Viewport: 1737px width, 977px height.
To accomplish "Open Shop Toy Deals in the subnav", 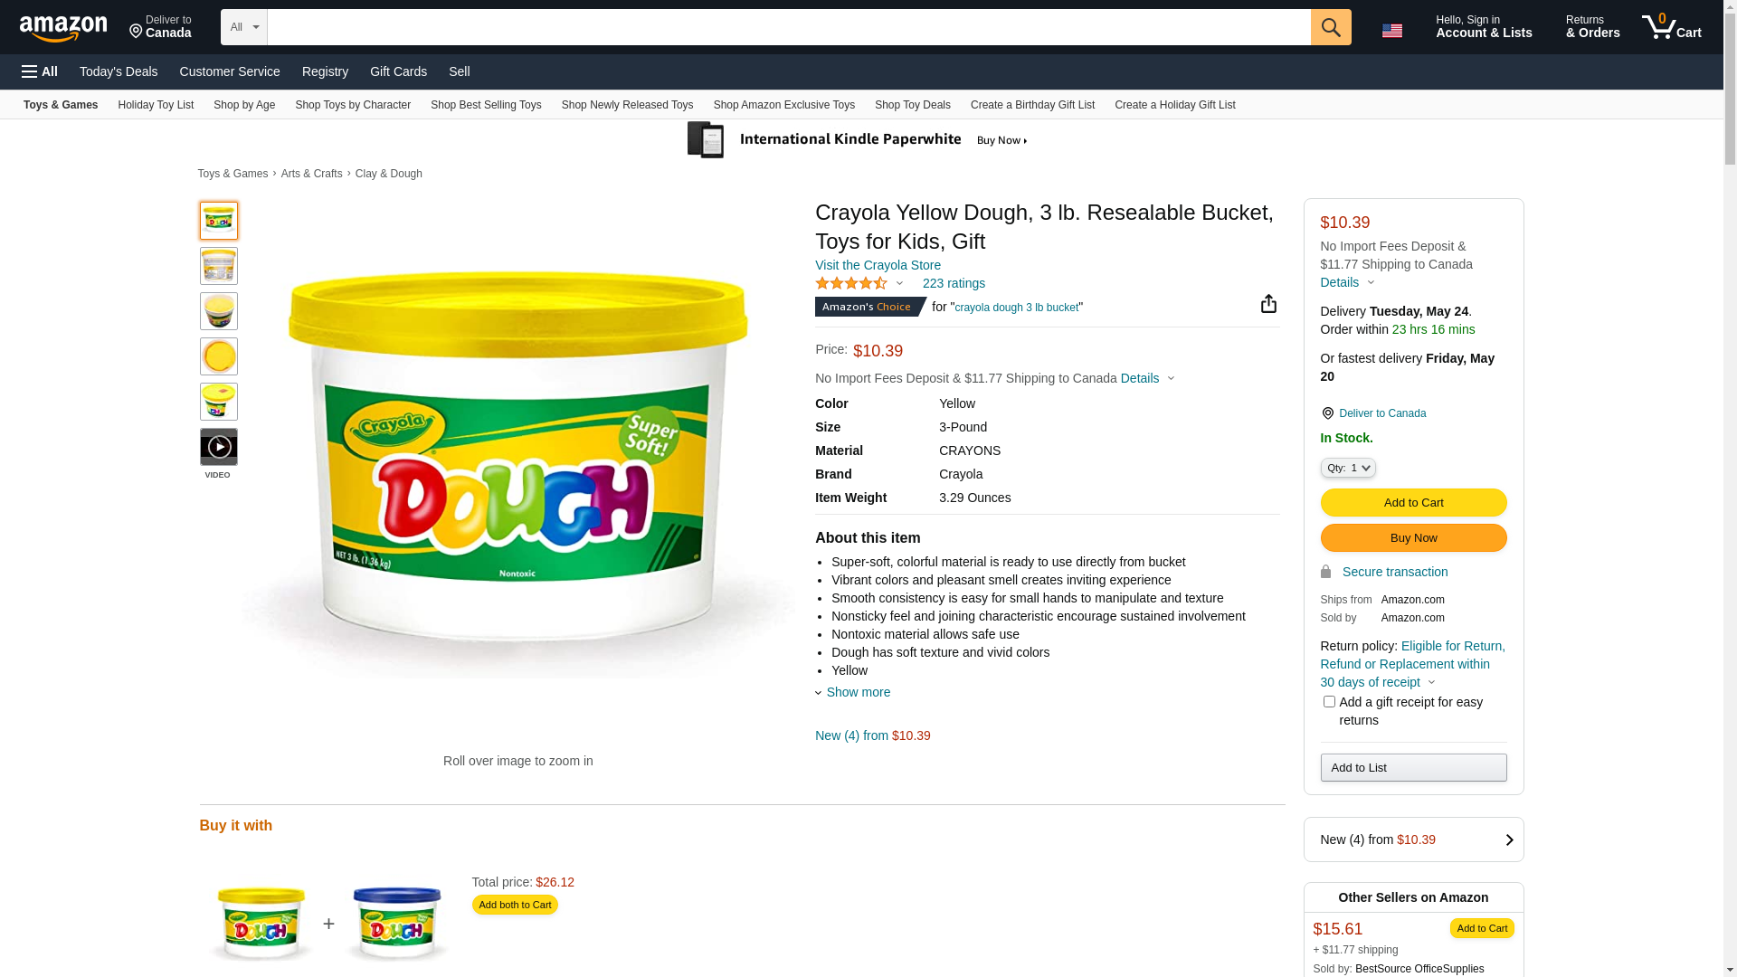I will coord(912,105).
